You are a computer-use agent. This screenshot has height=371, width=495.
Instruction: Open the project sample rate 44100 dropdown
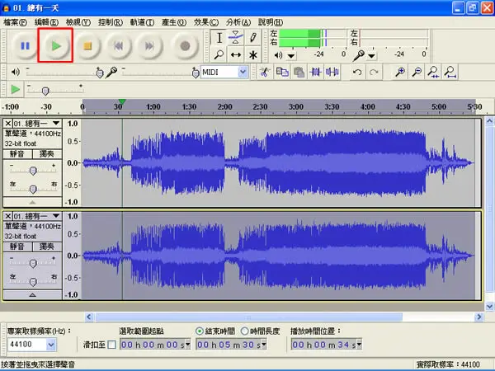point(51,345)
